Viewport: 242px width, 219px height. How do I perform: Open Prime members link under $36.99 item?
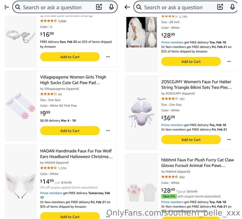click(172, 125)
